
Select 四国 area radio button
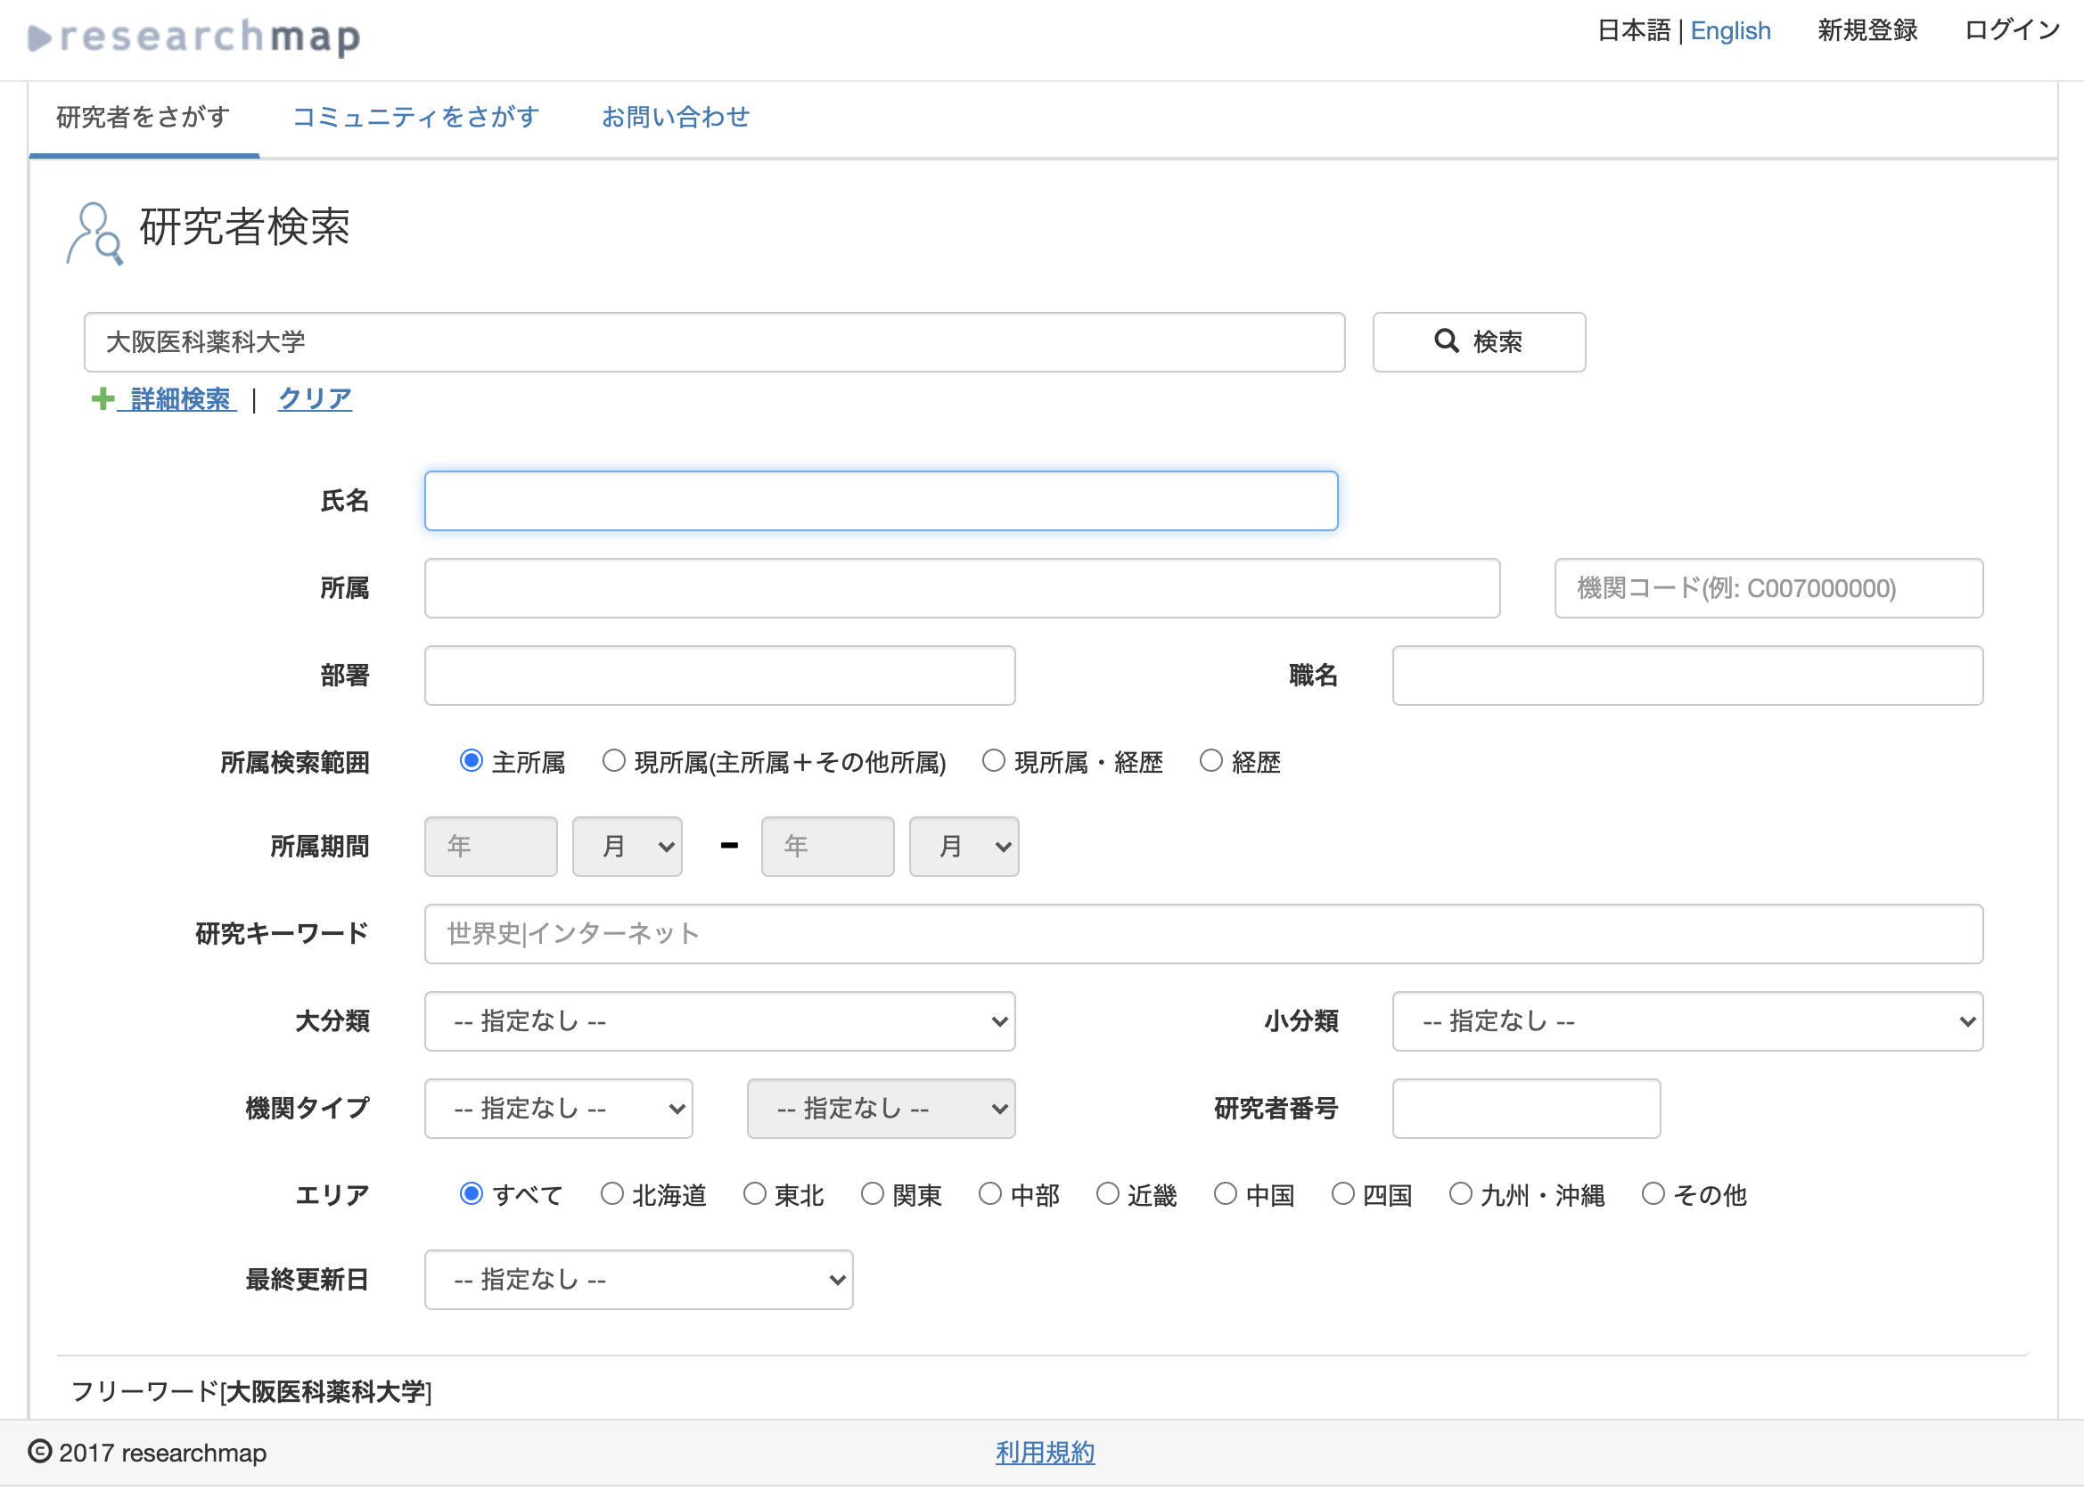(x=1342, y=1193)
